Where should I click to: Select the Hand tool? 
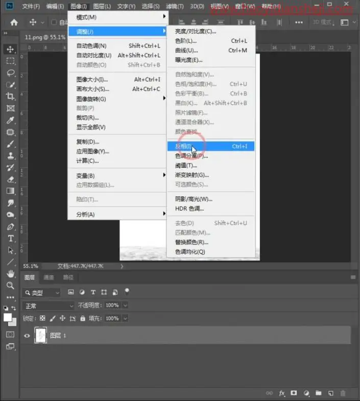(x=10, y=274)
